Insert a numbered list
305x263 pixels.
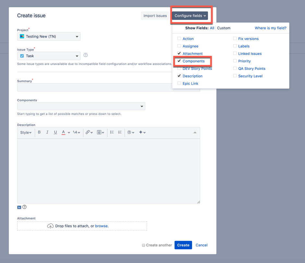coord(120,132)
